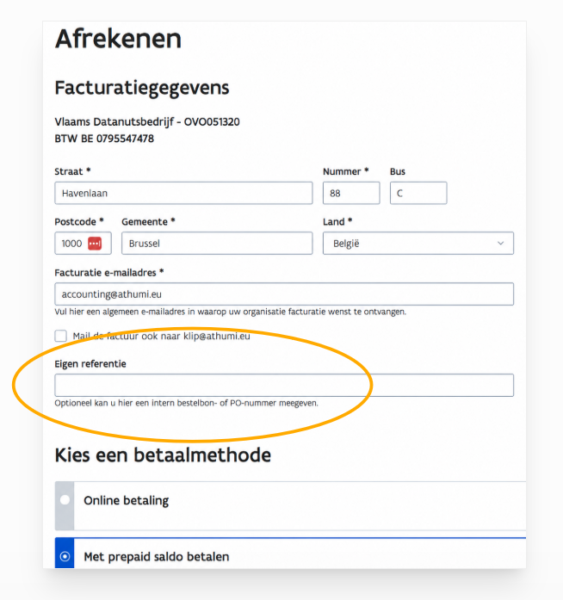Viewport: 563px width, 600px height.
Task: Click the 'Mail de factuur ook naar klip@athumi.eu' label
Action: point(161,336)
